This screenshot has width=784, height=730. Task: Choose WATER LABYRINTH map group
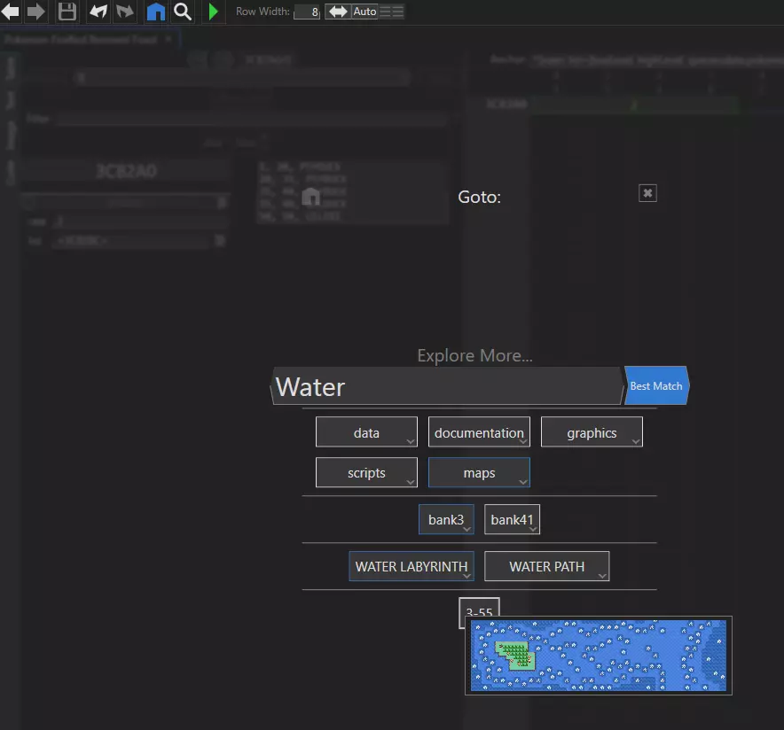tap(411, 566)
